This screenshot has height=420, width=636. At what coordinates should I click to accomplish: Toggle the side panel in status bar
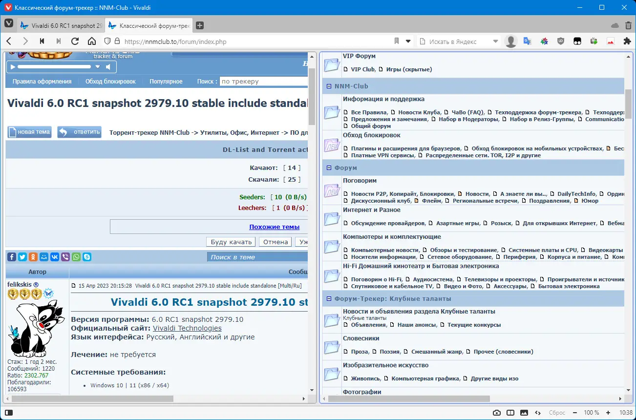[9, 413]
